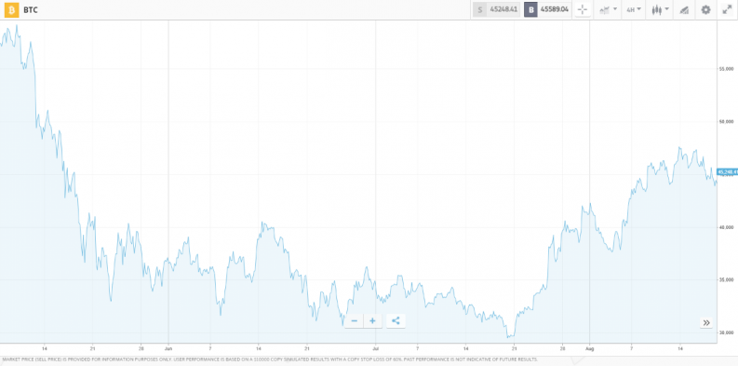
Task: Open the 4H time interval dropdown
Action: pyautogui.click(x=634, y=9)
